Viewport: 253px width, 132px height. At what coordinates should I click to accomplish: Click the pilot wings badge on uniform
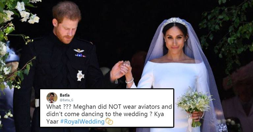click(x=79, y=51)
